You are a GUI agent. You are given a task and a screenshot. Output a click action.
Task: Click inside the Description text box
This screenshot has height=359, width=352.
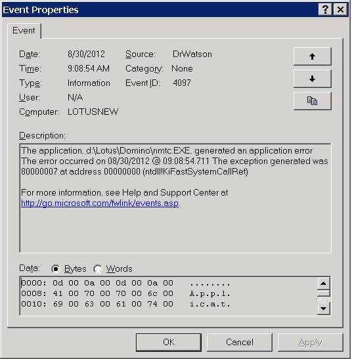pyautogui.click(x=175, y=198)
